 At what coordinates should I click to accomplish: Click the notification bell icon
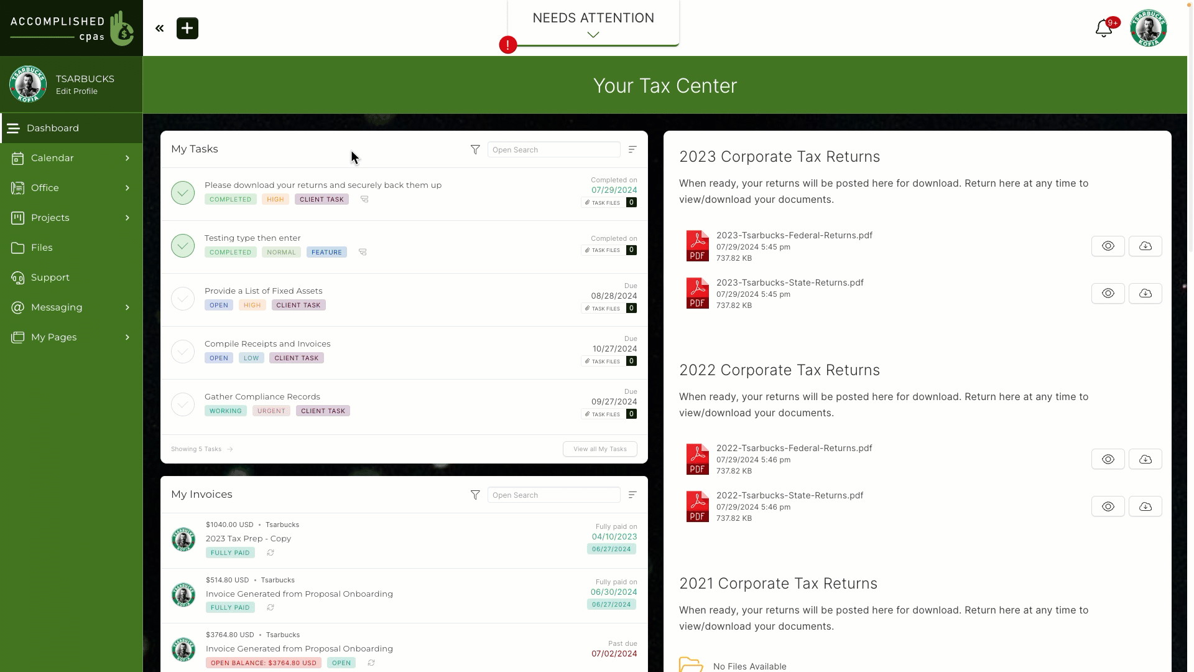tap(1104, 28)
